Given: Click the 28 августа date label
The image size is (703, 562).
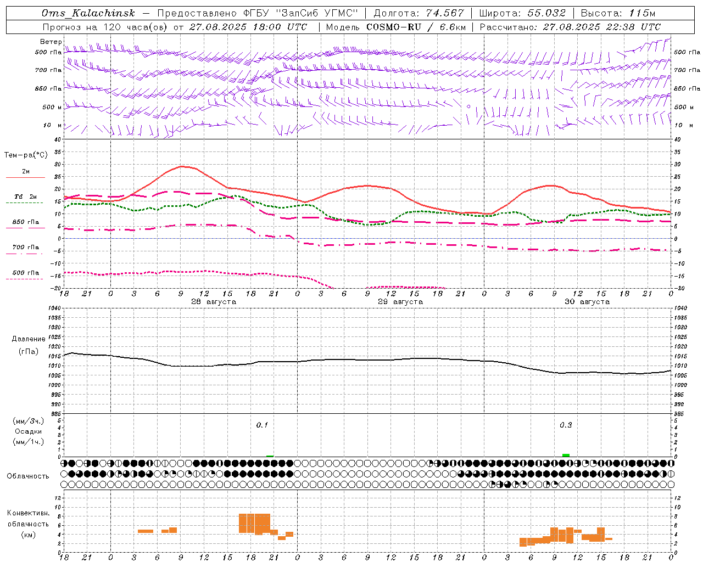Looking at the screenshot, I should pyautogui.click(x=214, y=302).
